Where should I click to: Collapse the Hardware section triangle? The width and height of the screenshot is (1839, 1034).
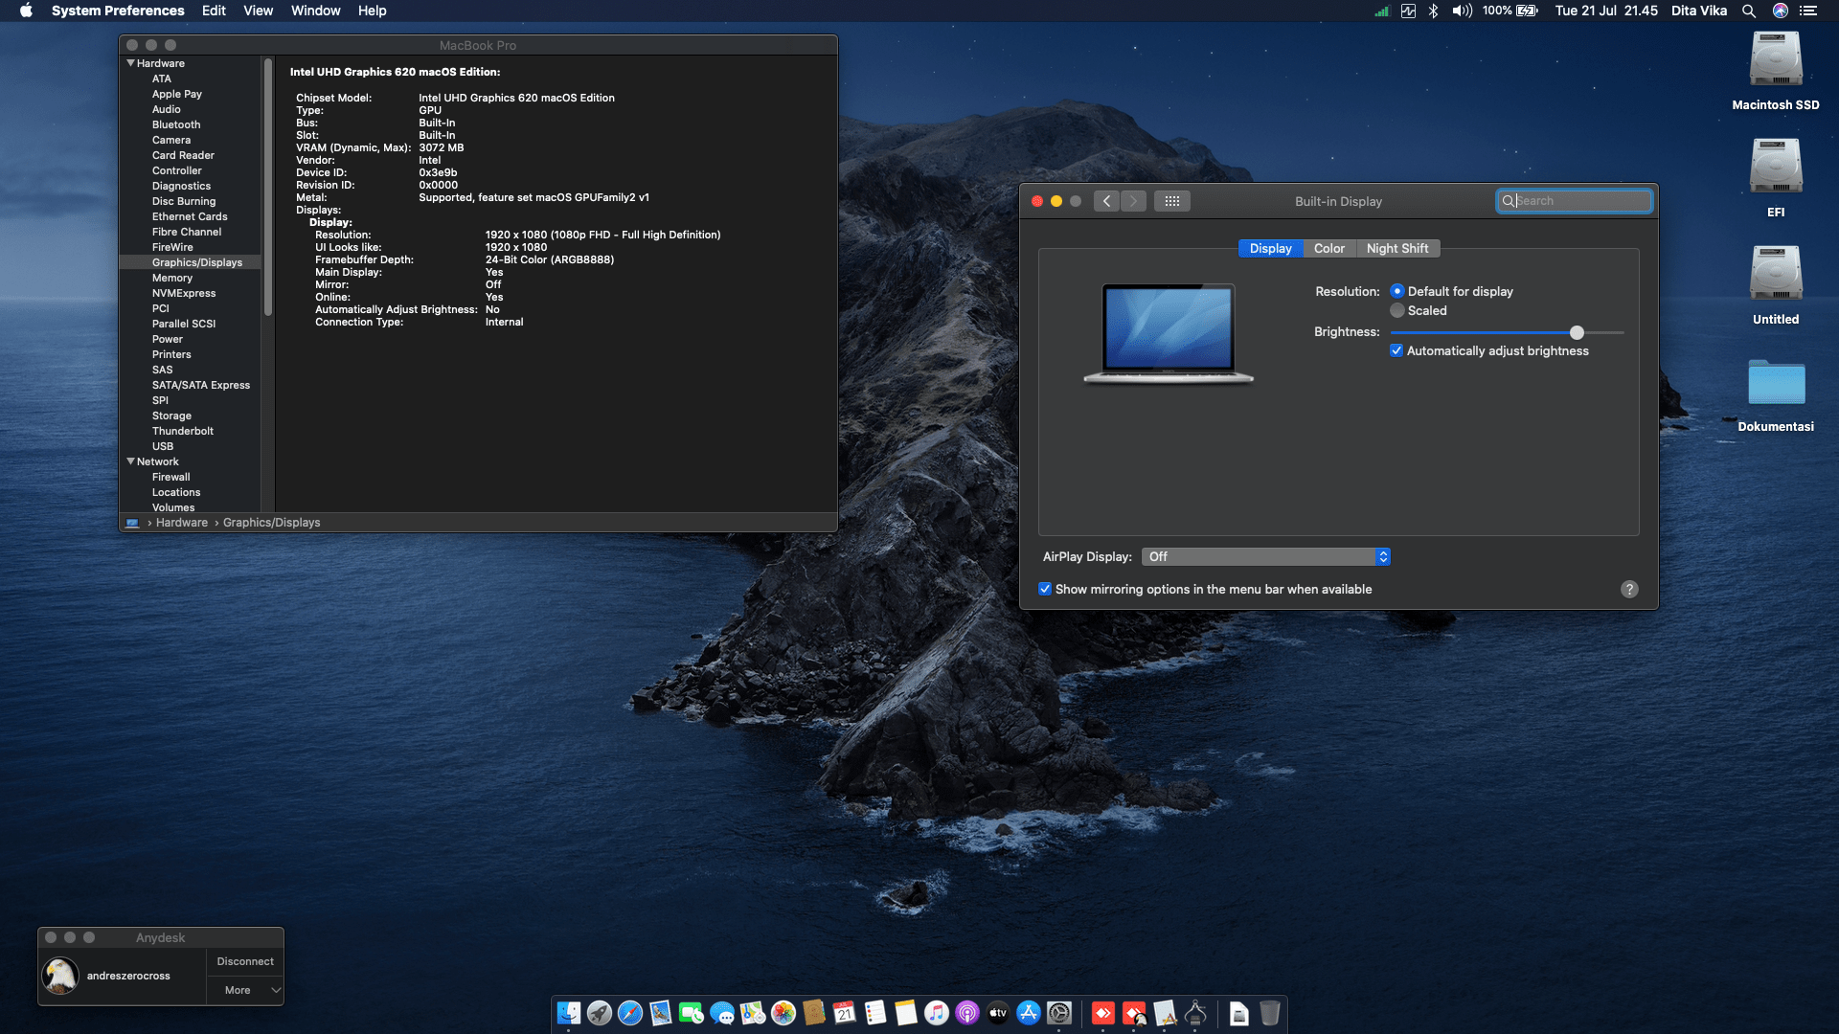coord(130,63)
